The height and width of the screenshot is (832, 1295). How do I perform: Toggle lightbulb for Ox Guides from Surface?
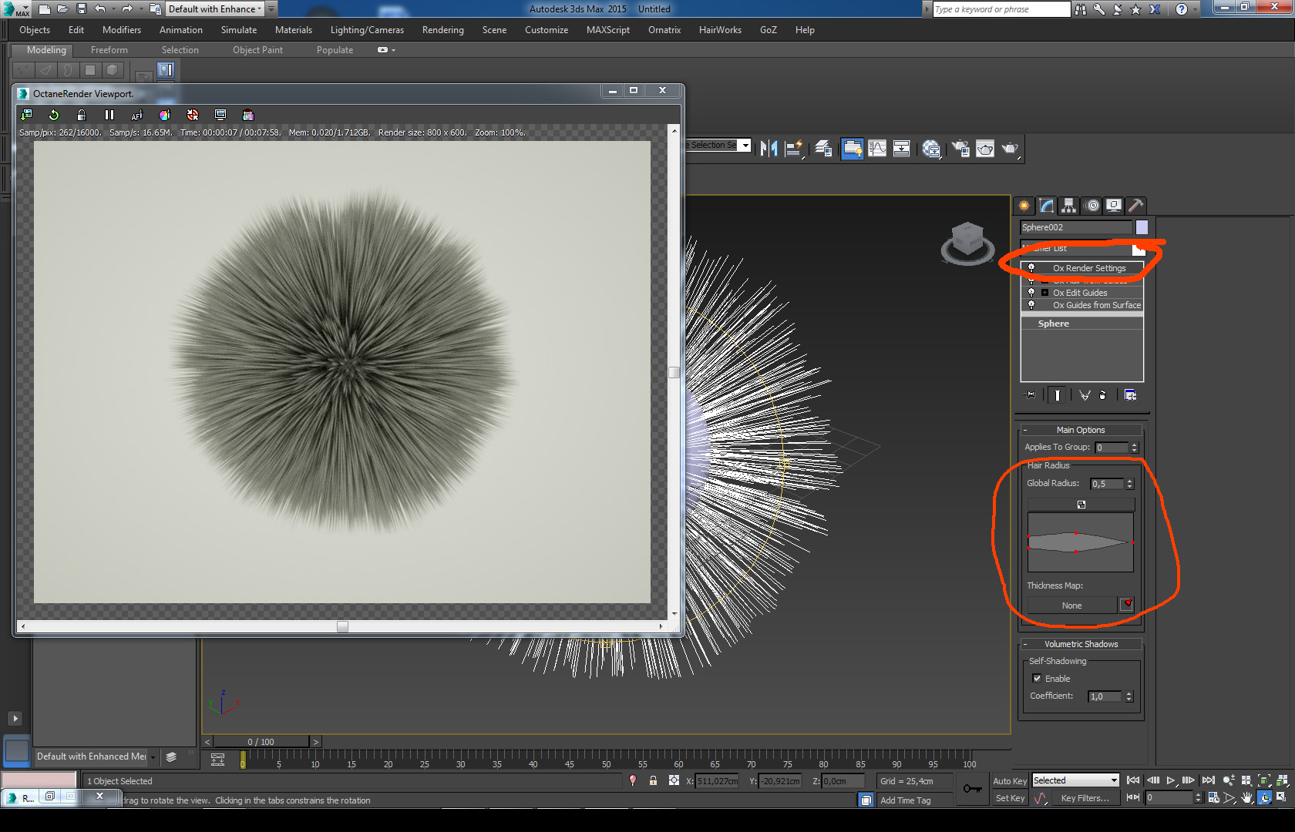coord(1031,305)
